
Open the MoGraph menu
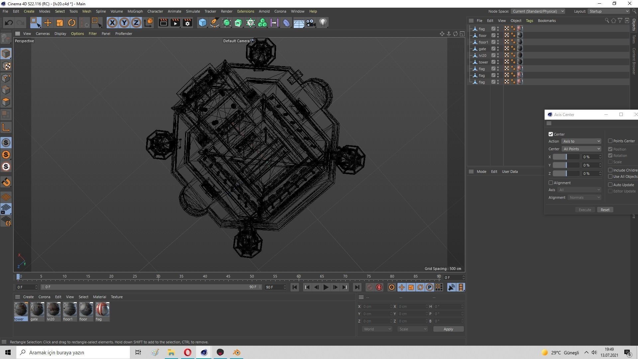(x=135, y=11)
